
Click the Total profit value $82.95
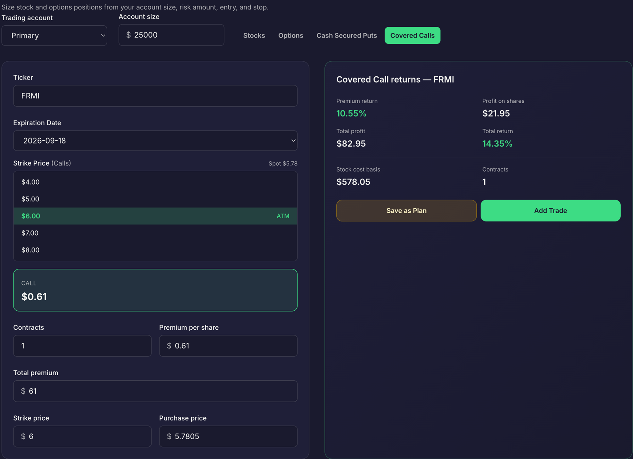pyautogui.click(x=351, y=144)
